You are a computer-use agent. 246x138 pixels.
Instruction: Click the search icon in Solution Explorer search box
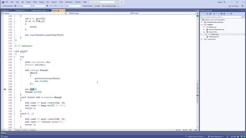point(243,17)
